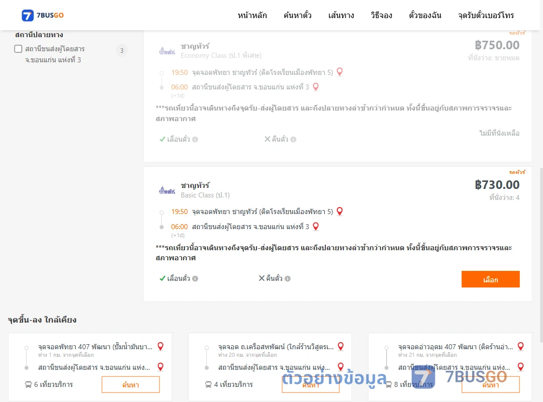Open map pin for จุดจอด ถ.เครือสหพัฒน์
This screenshot has width=543, height=402.
point(340,346)
